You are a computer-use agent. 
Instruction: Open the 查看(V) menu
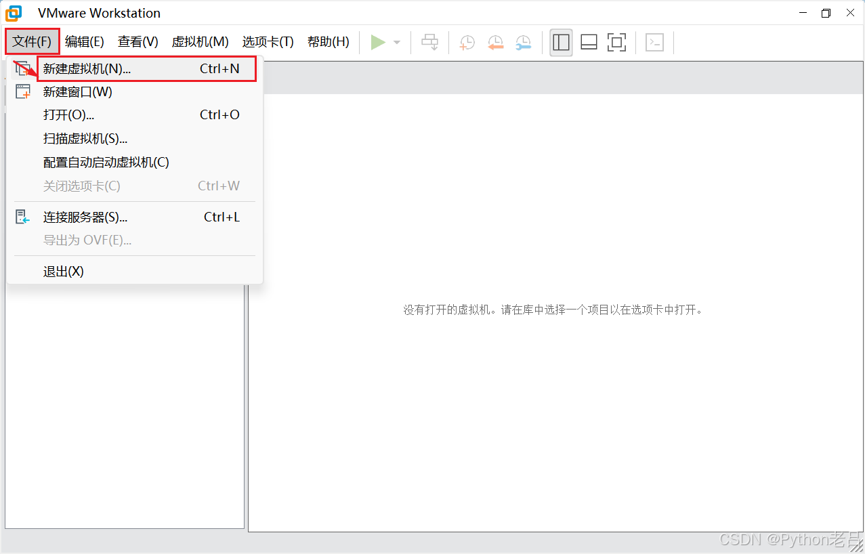[x=138, y=42]
